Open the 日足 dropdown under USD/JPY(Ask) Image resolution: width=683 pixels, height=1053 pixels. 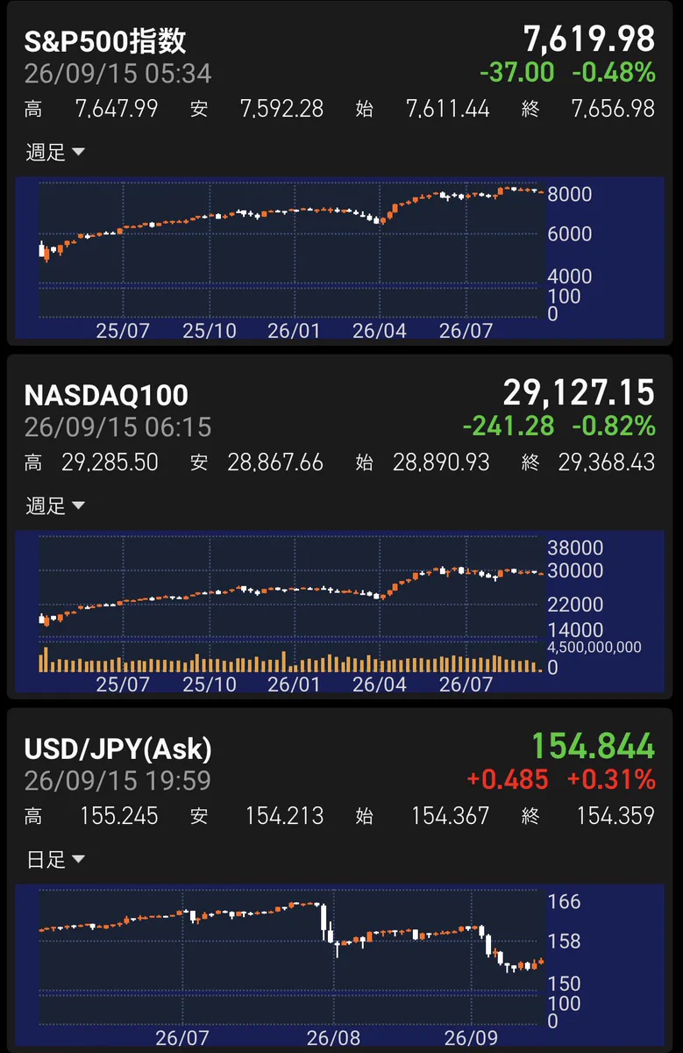(55, 859)
